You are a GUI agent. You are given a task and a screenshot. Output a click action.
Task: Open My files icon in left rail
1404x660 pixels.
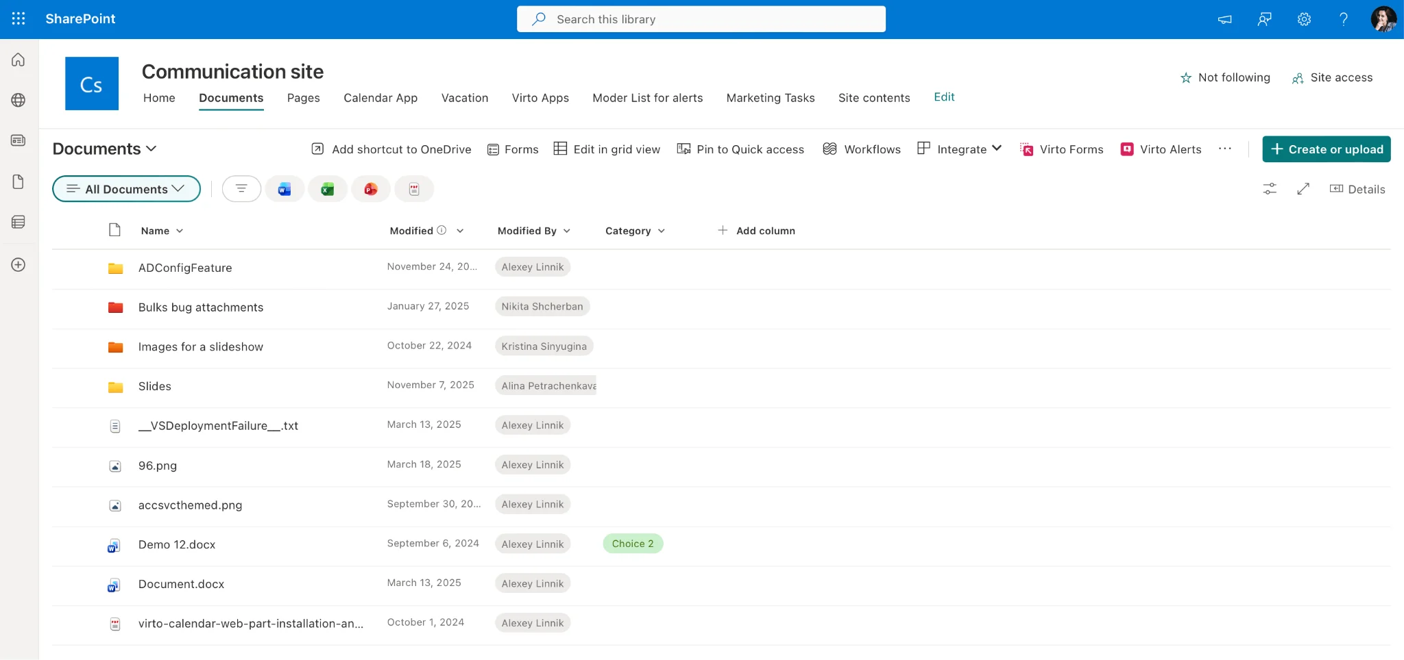tap(19, 181)
